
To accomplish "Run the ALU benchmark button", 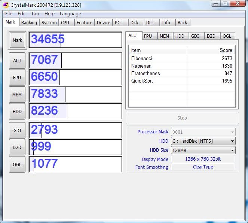I will tap(17, 61).
